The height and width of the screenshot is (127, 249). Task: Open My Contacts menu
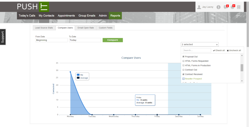tap(46, 16)
